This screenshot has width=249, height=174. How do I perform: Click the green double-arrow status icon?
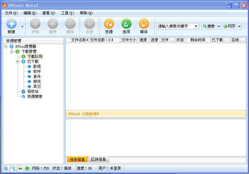(20, 168)
